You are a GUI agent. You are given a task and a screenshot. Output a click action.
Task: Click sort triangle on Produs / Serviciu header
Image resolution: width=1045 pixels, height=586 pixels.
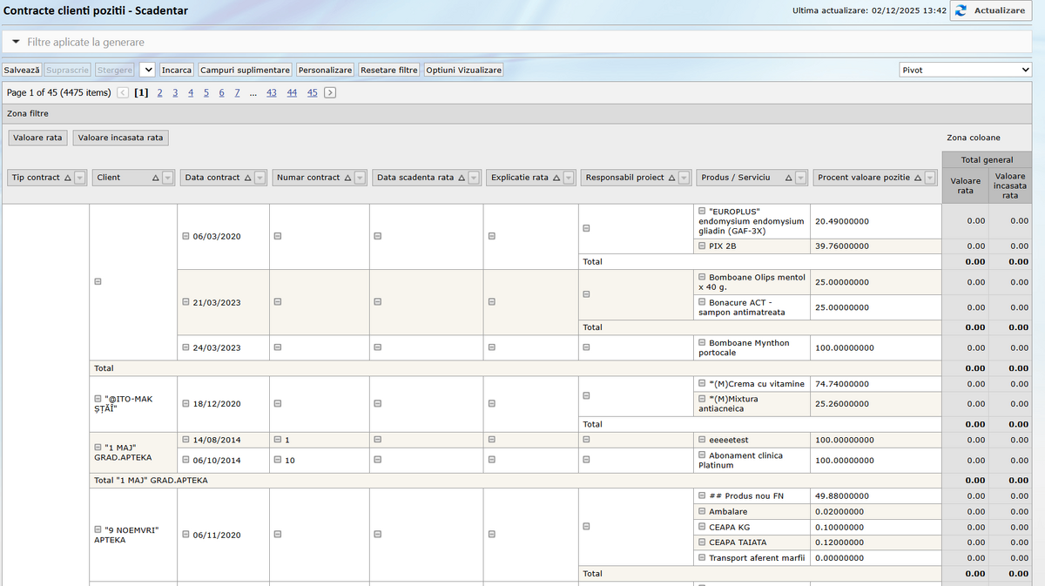click(x=789, y=178)
